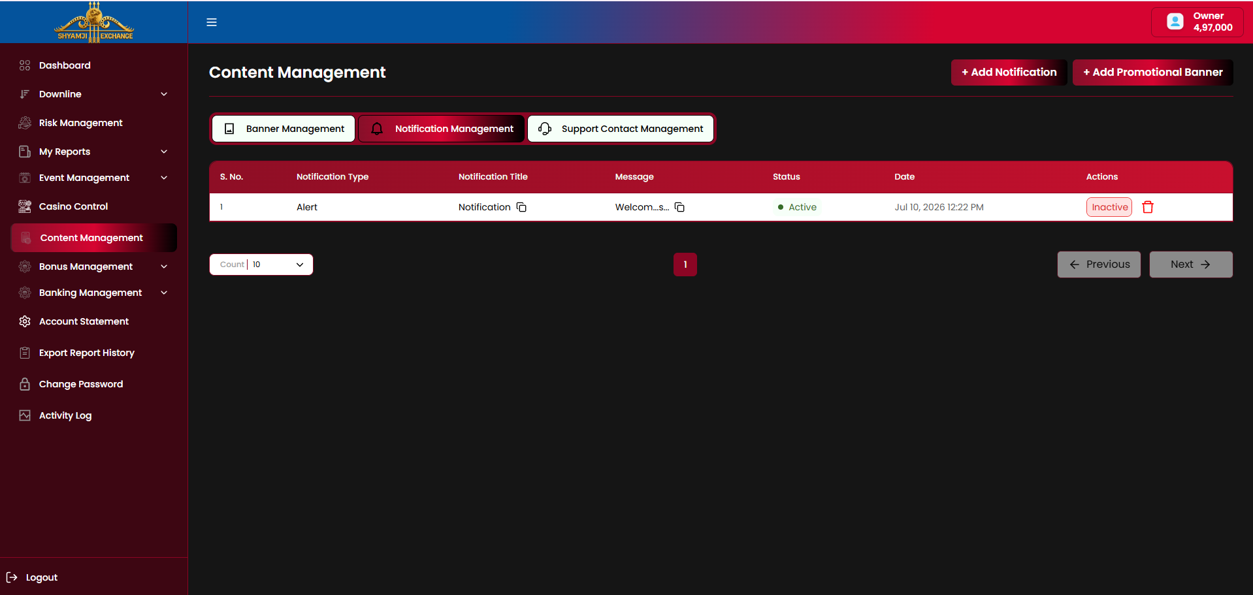
Task: Click the Change Password lock icon
Action: coord(25,384)
